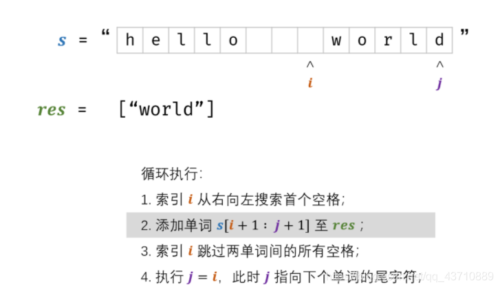Click the green res variable label

51,109
